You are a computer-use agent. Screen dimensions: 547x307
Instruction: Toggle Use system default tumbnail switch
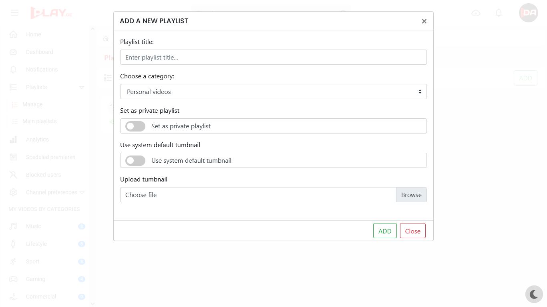coord(135,161)
